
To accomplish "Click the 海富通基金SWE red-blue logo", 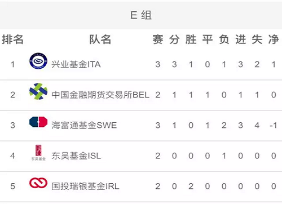I will coord(38,122).
